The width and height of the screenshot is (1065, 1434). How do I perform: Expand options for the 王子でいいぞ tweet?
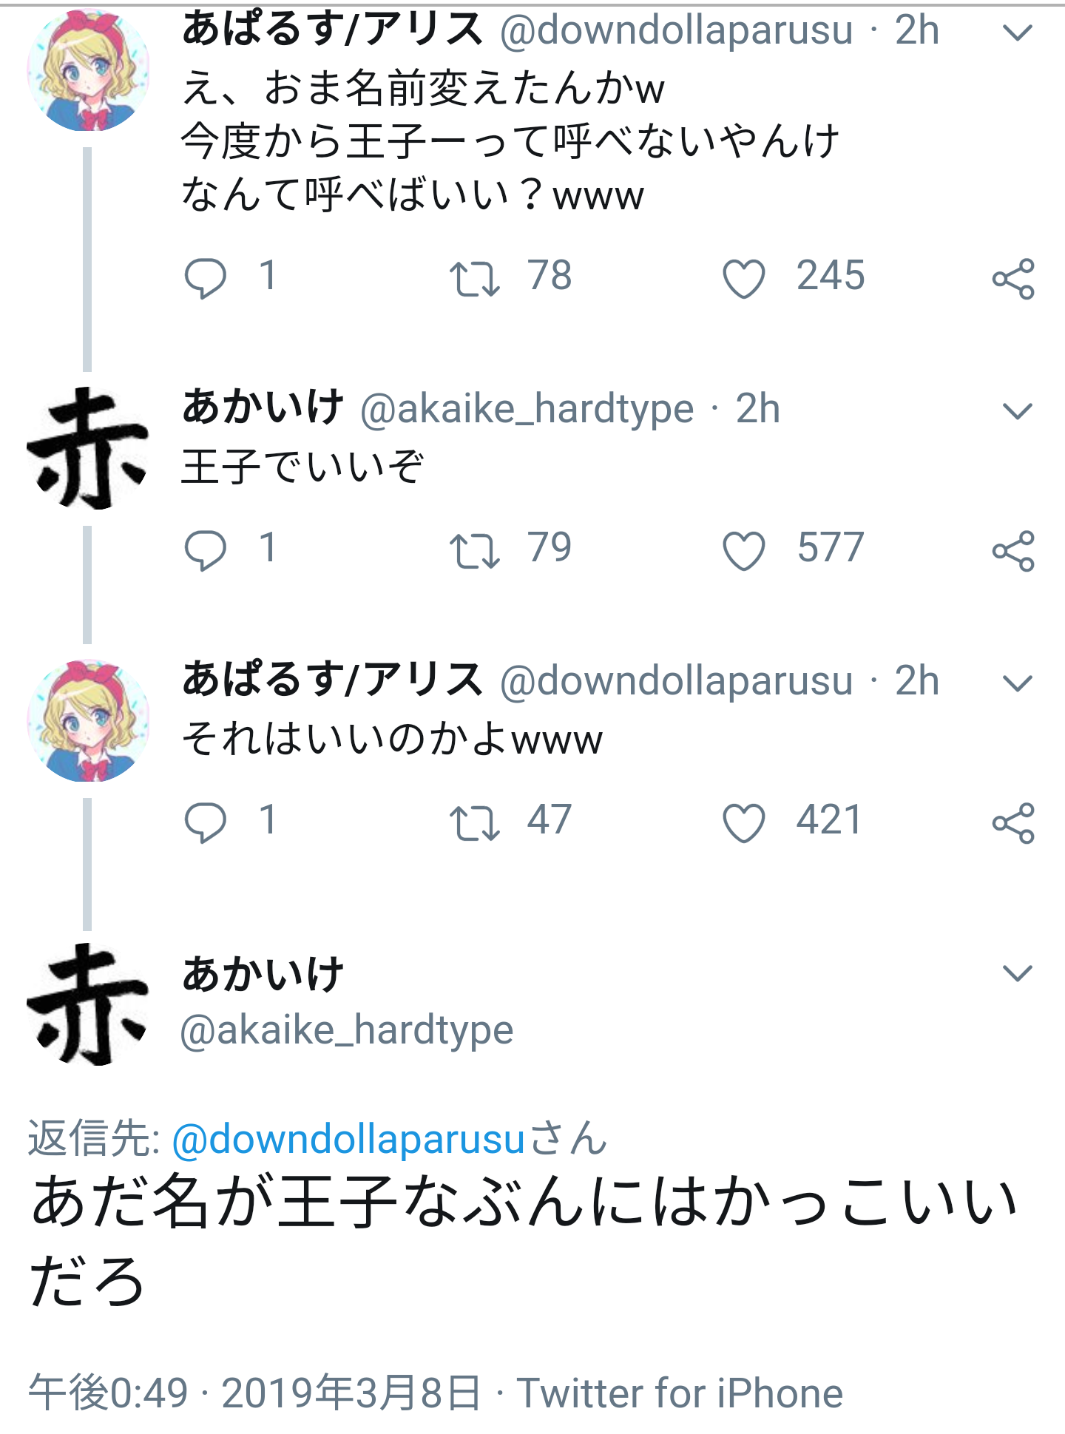click(1017, 410)
